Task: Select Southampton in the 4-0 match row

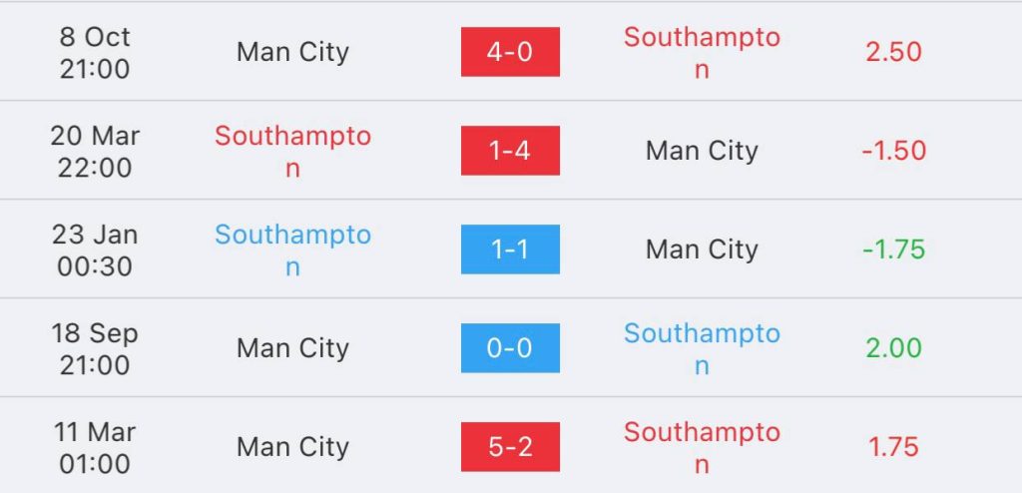Action: [x=702, y=53]
